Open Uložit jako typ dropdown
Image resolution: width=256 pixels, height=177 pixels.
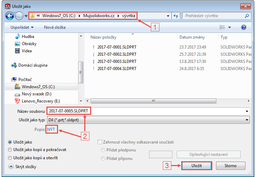[x=148, y=120]
